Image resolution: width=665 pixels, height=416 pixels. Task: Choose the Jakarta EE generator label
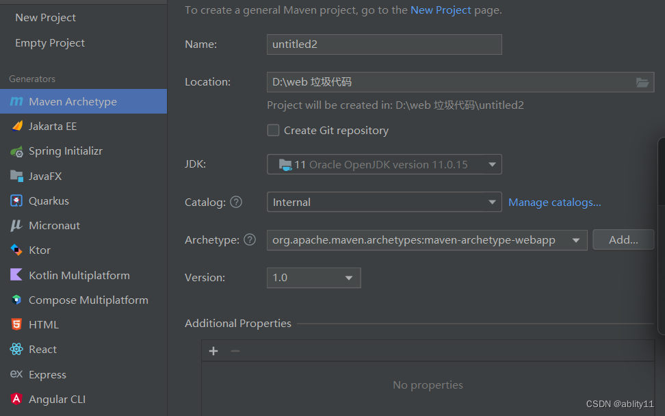point(53,127)
